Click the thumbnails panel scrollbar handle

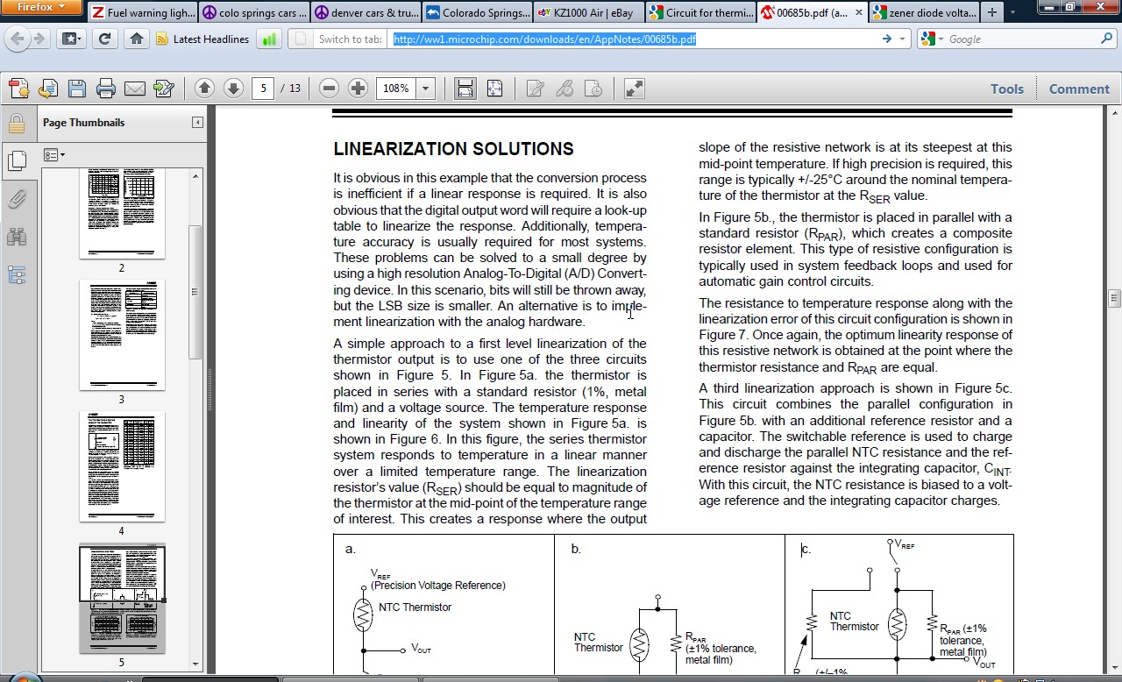[x=196, y=292]
